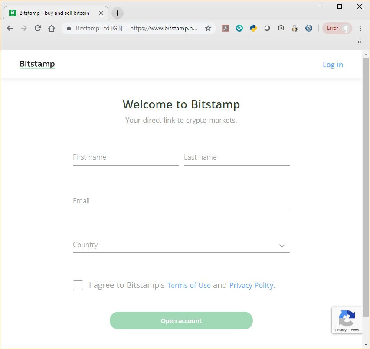The height and width of the screenshot is (349, 370).
Task: Click into the Email field
Action: (x=181, y=201)
